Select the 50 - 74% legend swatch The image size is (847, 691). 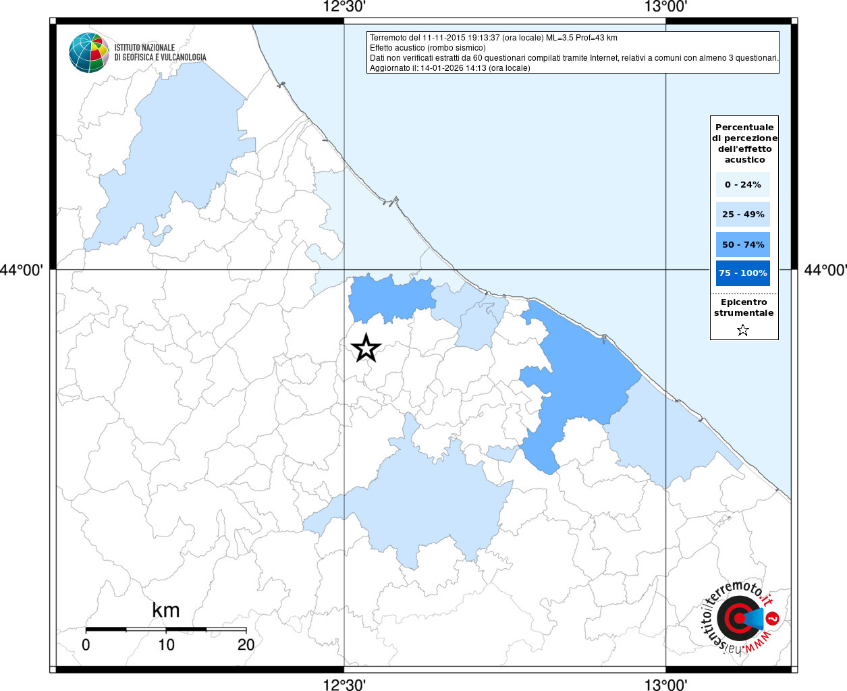[742, 244]
